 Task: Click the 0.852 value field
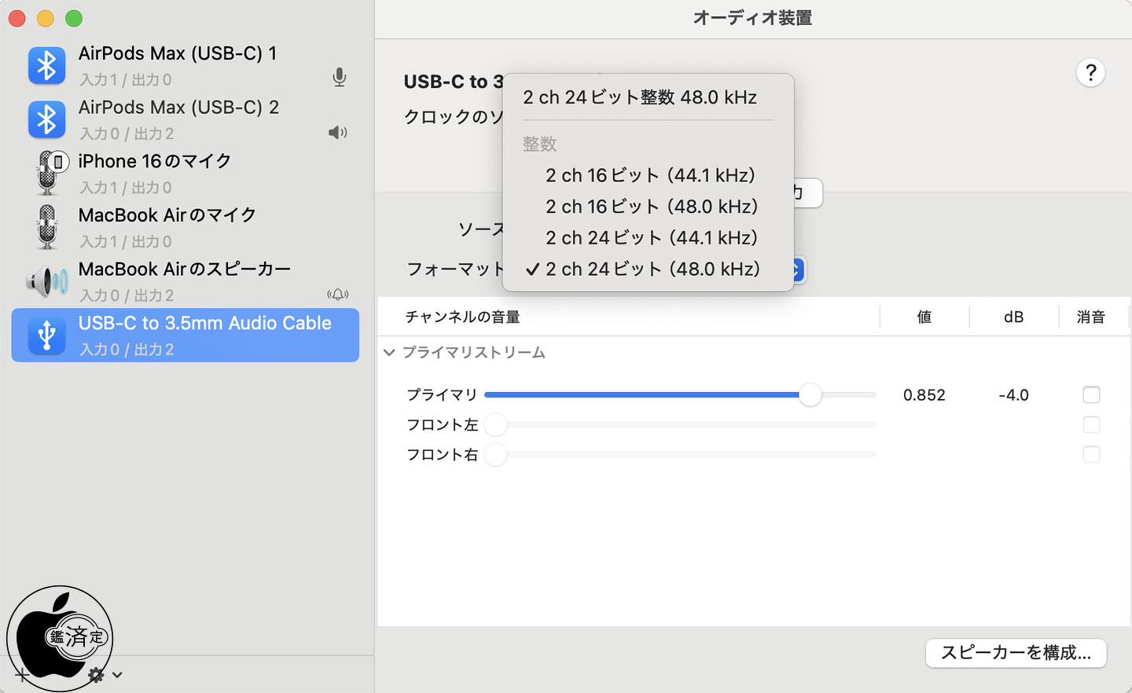point(924,395)
